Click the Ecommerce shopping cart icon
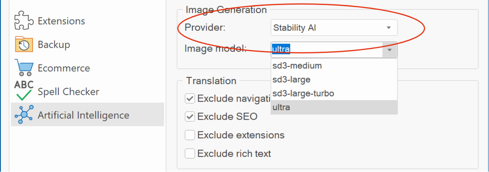 pyautogui.click(x=24, y=68)
